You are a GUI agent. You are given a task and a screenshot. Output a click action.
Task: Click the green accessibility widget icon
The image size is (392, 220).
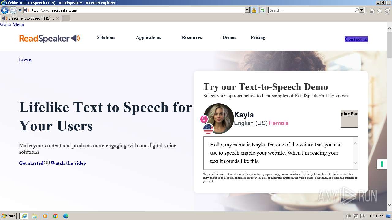382,164
